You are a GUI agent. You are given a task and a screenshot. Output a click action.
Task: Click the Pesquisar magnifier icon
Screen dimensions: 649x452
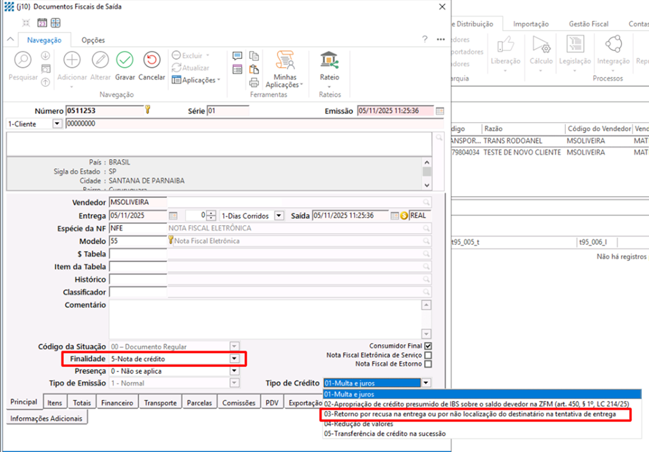[23, 61]
